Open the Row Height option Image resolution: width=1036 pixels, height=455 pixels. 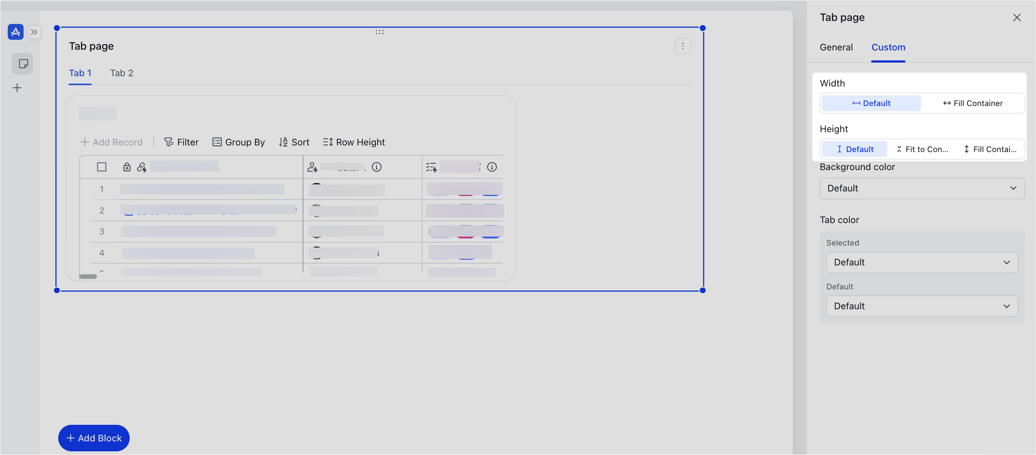click(354, 142)
